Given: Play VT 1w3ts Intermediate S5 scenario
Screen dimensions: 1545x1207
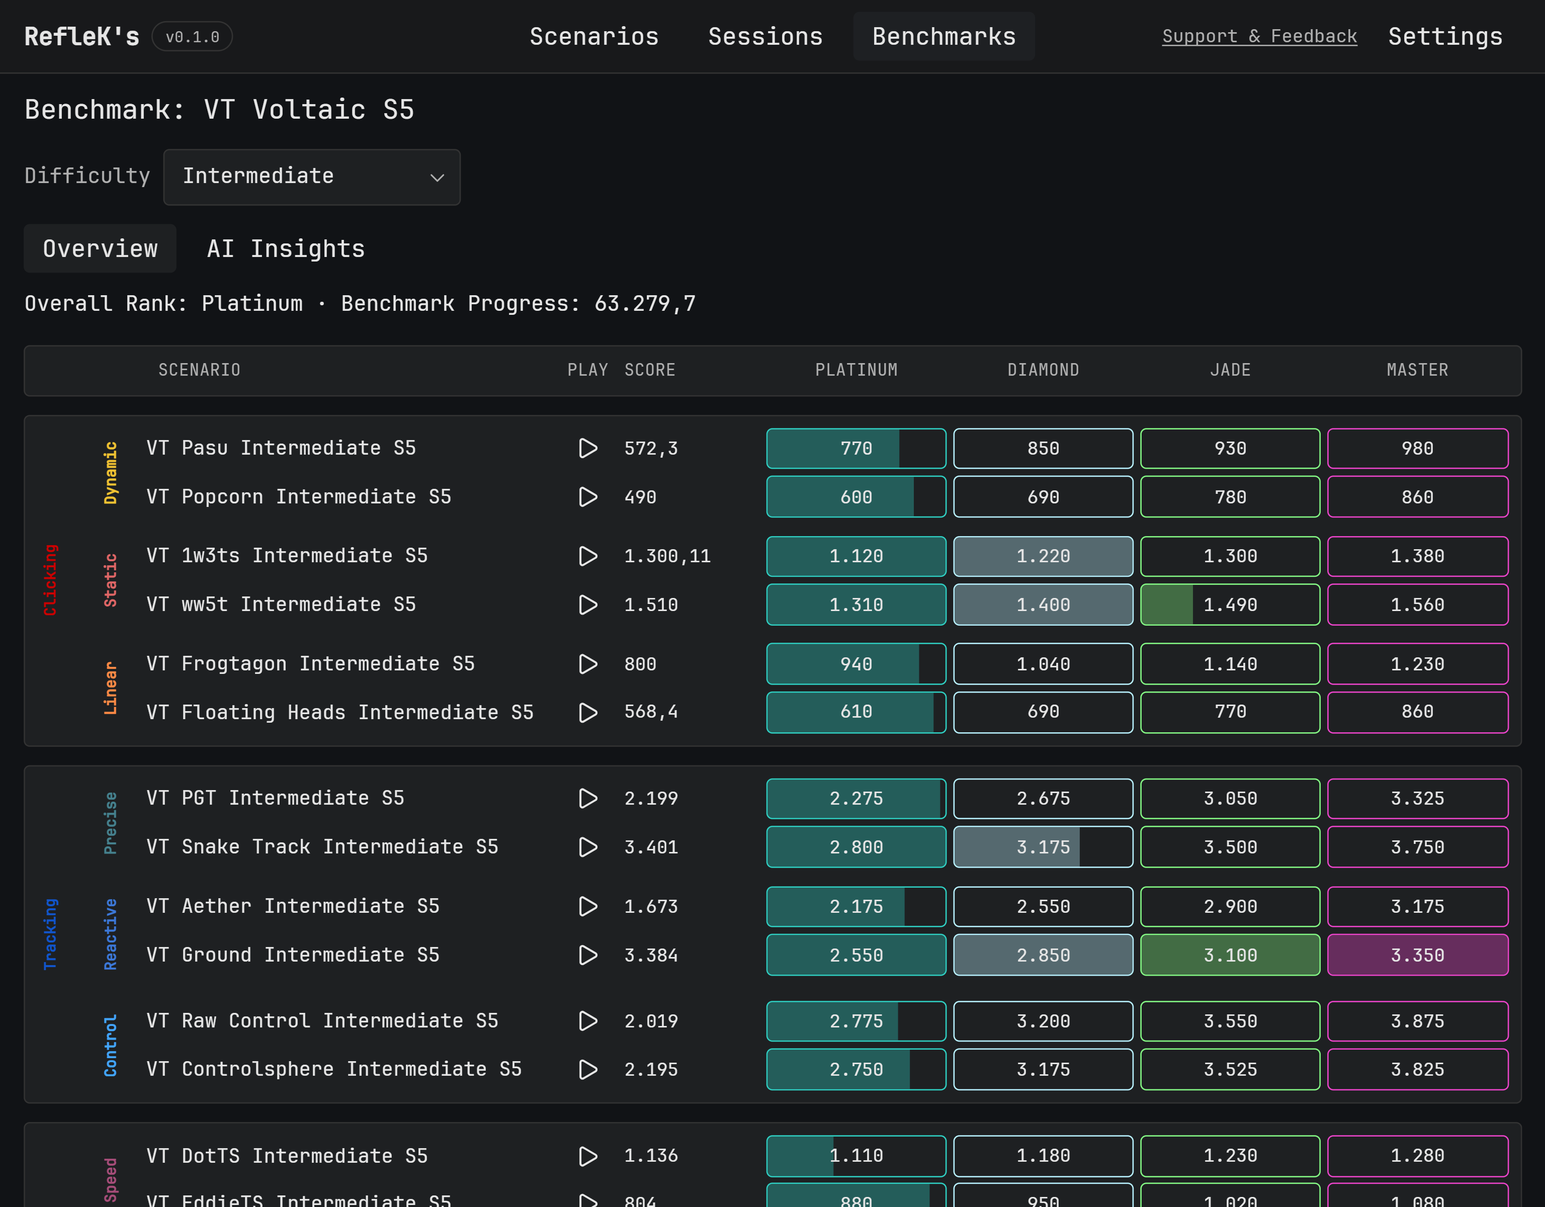Looking at the screenshot, I should (588, 556).
